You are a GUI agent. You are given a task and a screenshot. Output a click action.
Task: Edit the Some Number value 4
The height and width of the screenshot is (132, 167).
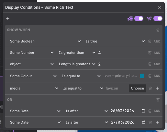click(122, 53)
